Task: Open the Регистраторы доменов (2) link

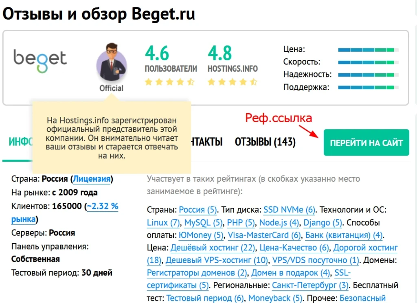Action: tap(197, 273)
